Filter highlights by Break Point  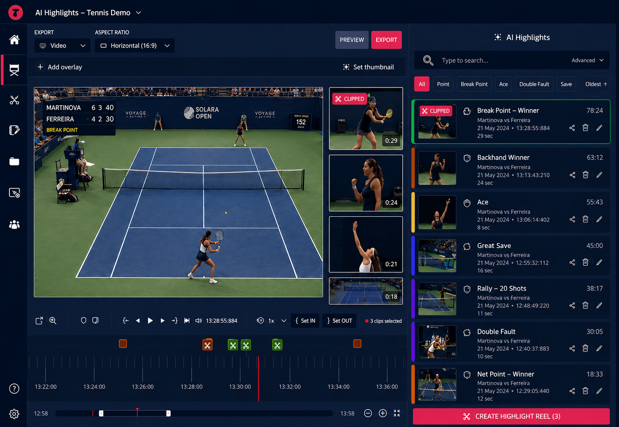tap(474, 84)
